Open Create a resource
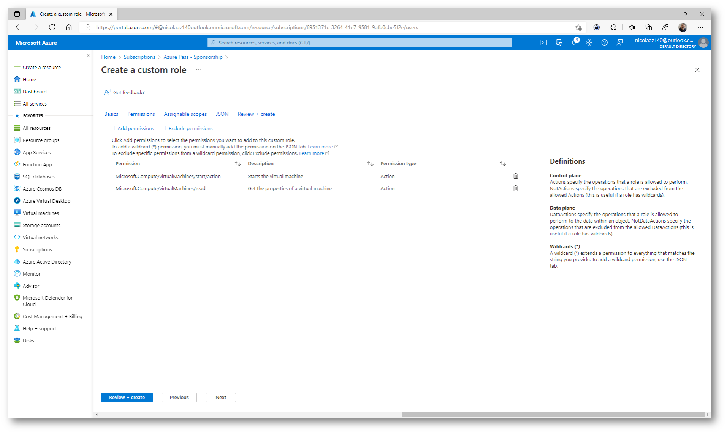Screen dimensions: 727x434 (37, 67)
